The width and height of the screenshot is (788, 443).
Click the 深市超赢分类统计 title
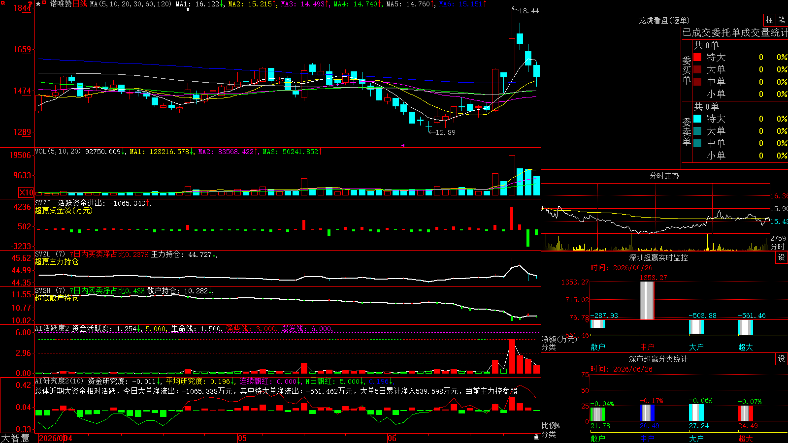(658, 359)
